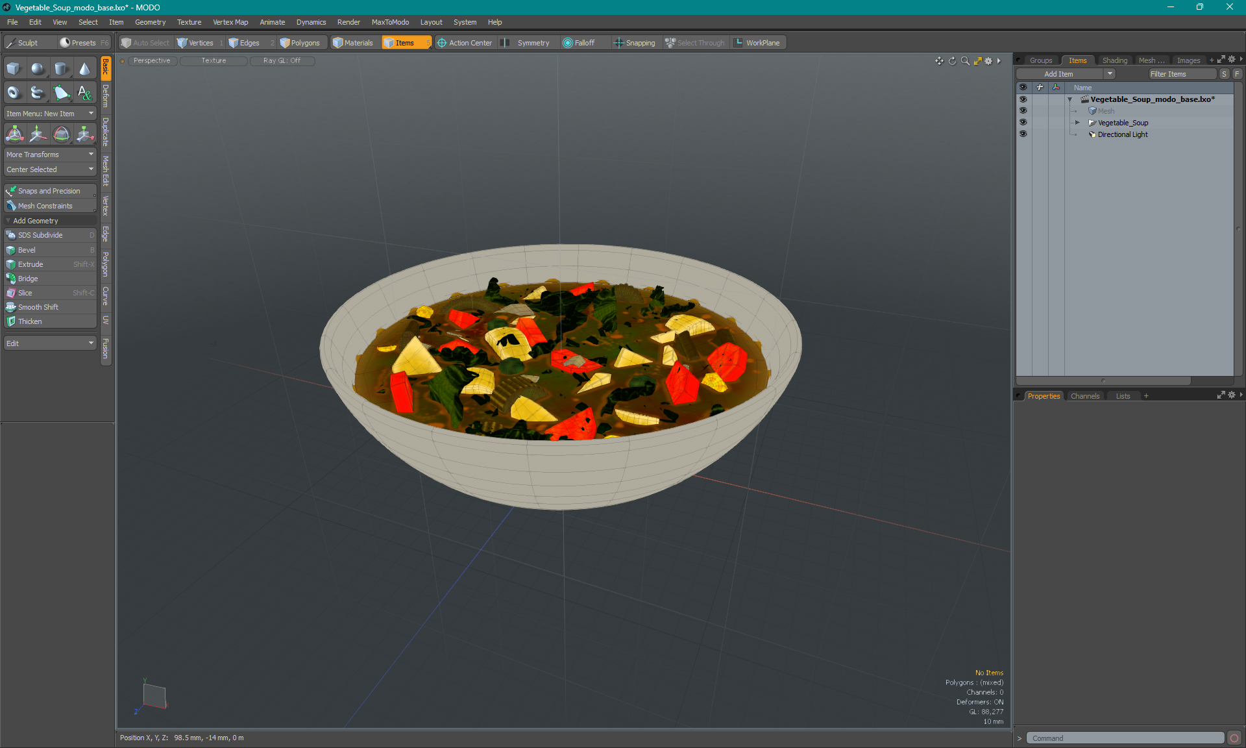Click the Extrude tool button
This screenshot has height=748, width=1246.
click(50, 264)
